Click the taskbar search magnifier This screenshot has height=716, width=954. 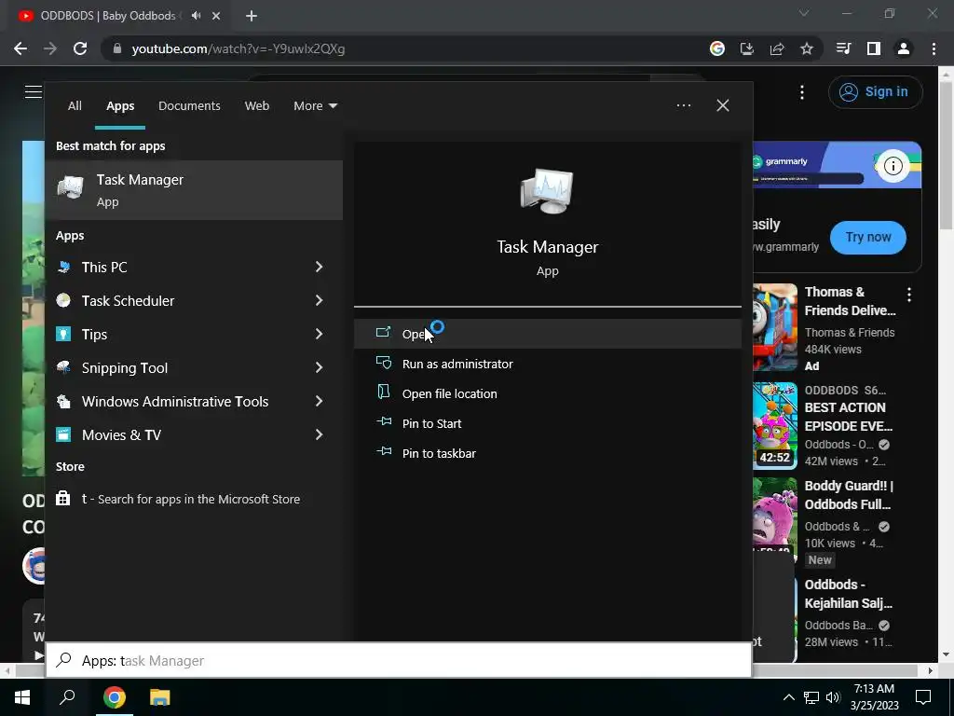(67, 697)
